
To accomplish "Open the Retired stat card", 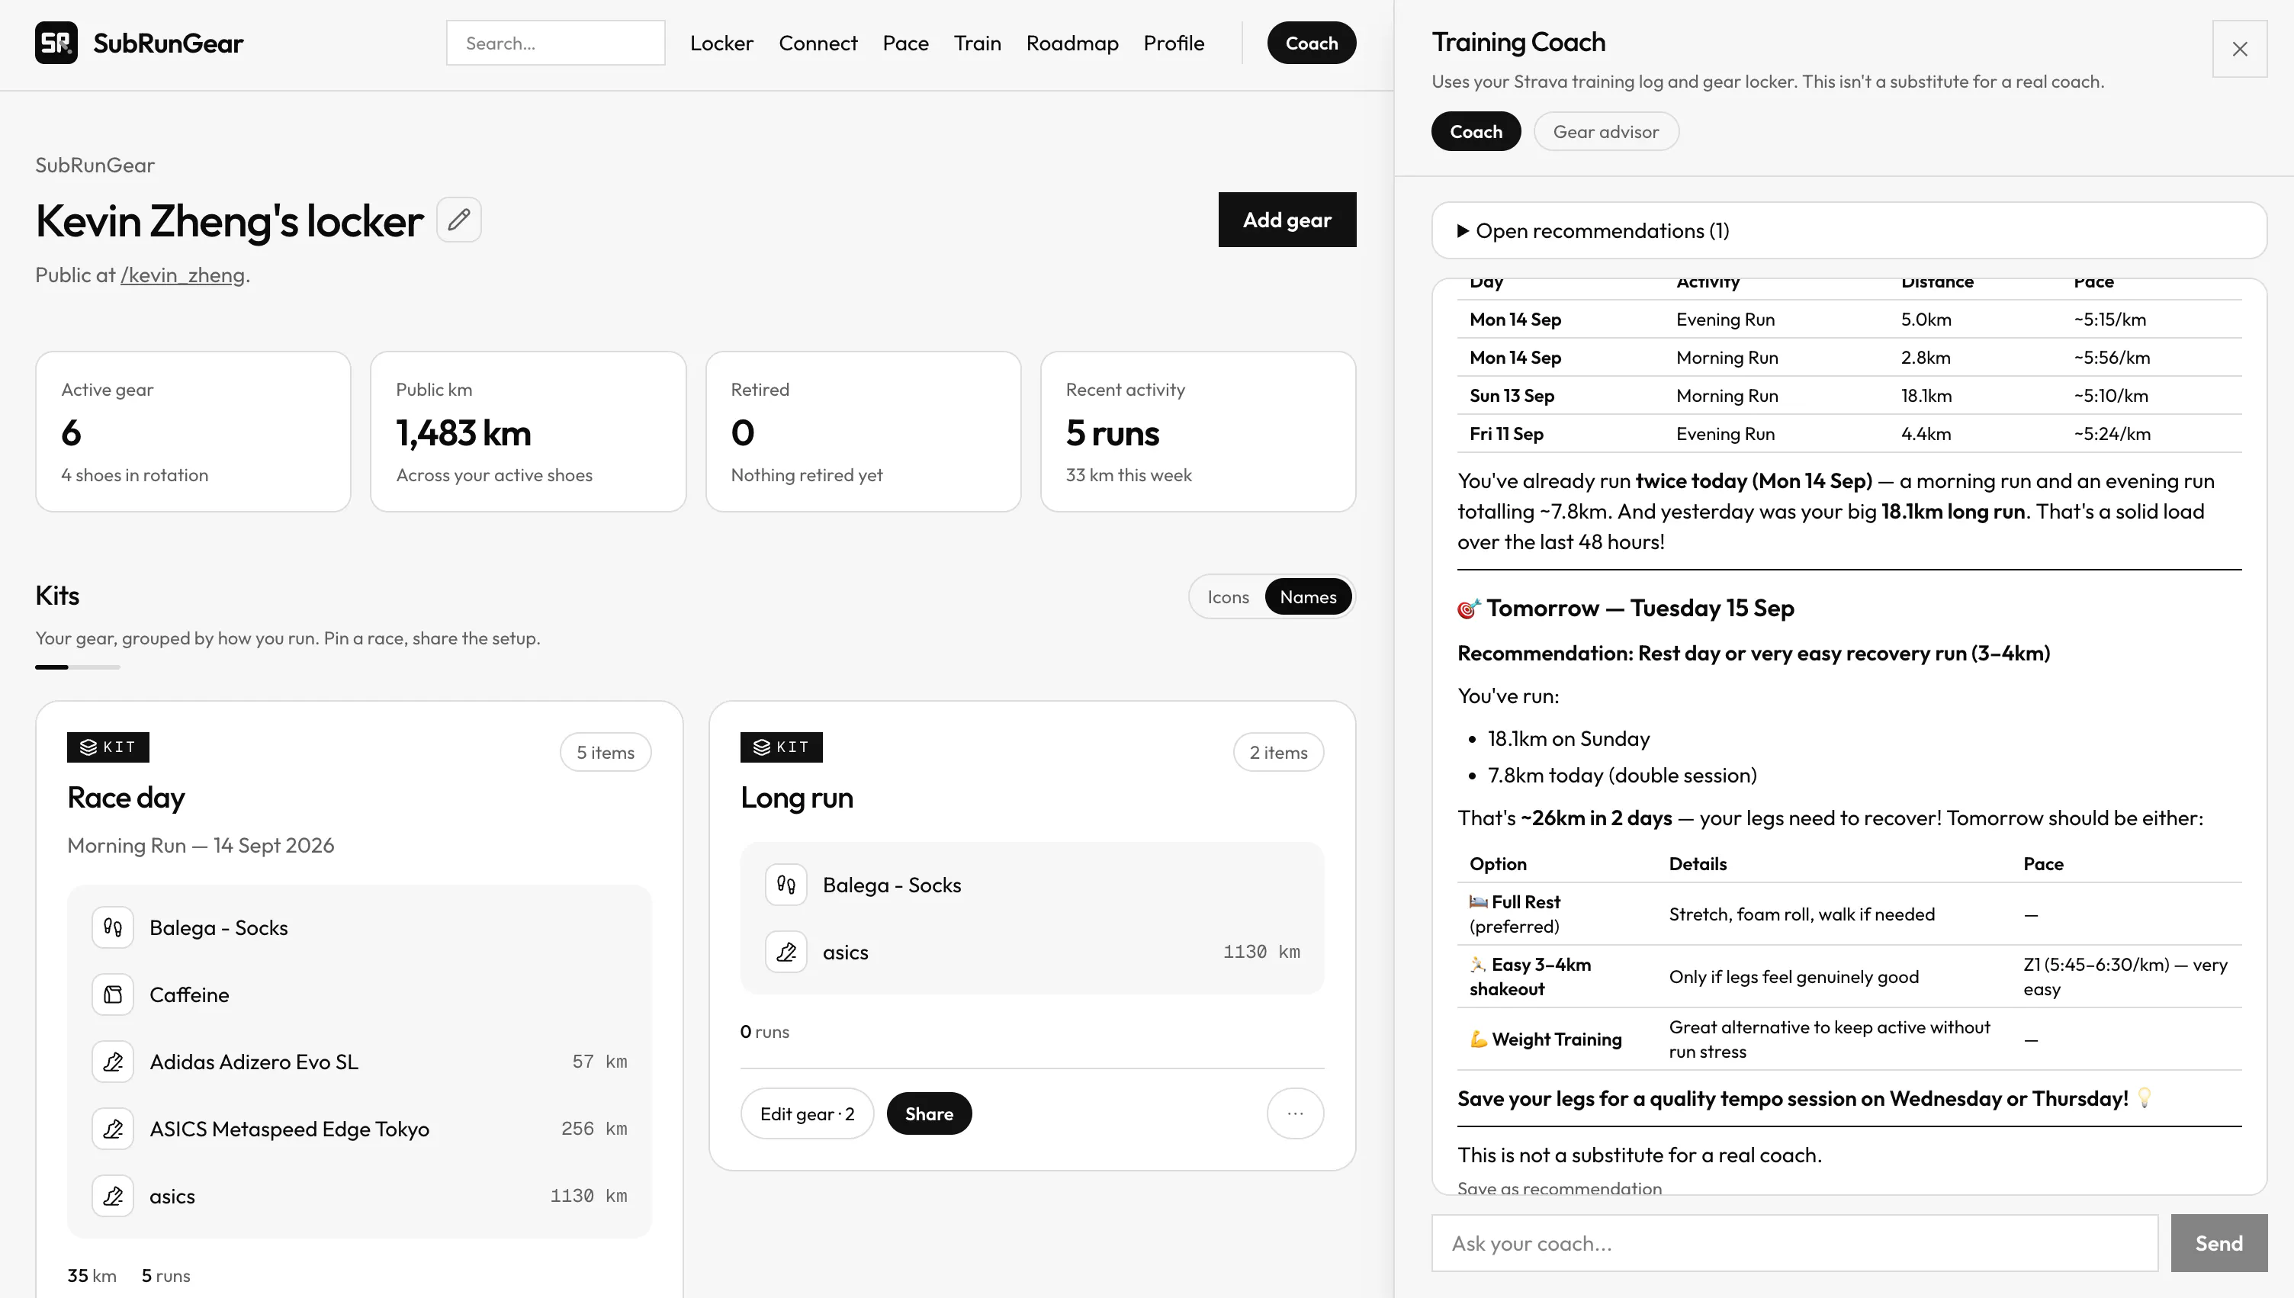I will point(863,432).
